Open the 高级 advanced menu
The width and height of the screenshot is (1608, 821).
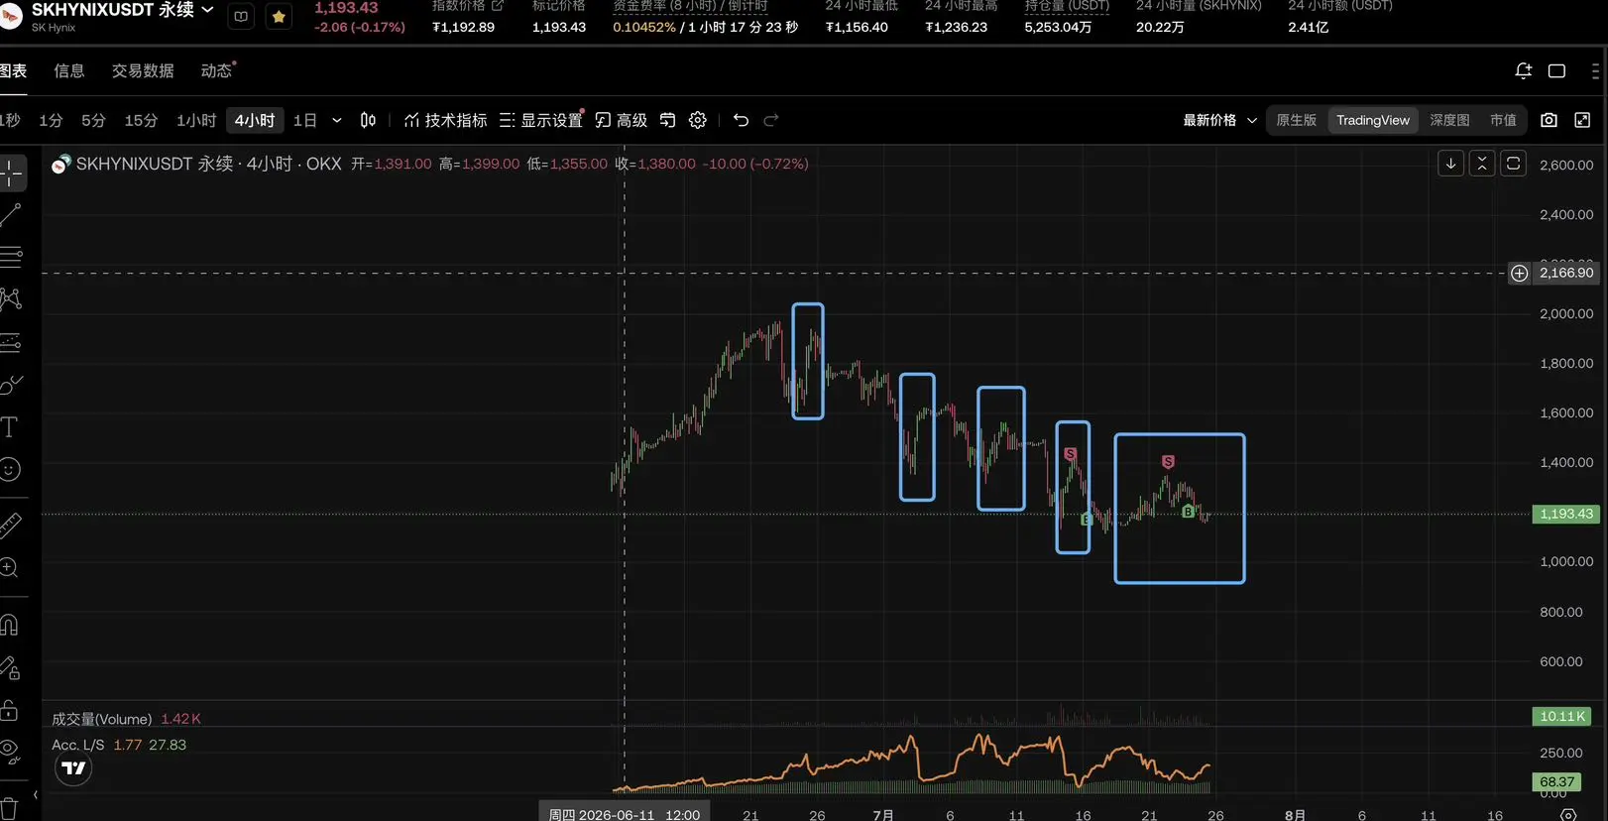[621, 120]
